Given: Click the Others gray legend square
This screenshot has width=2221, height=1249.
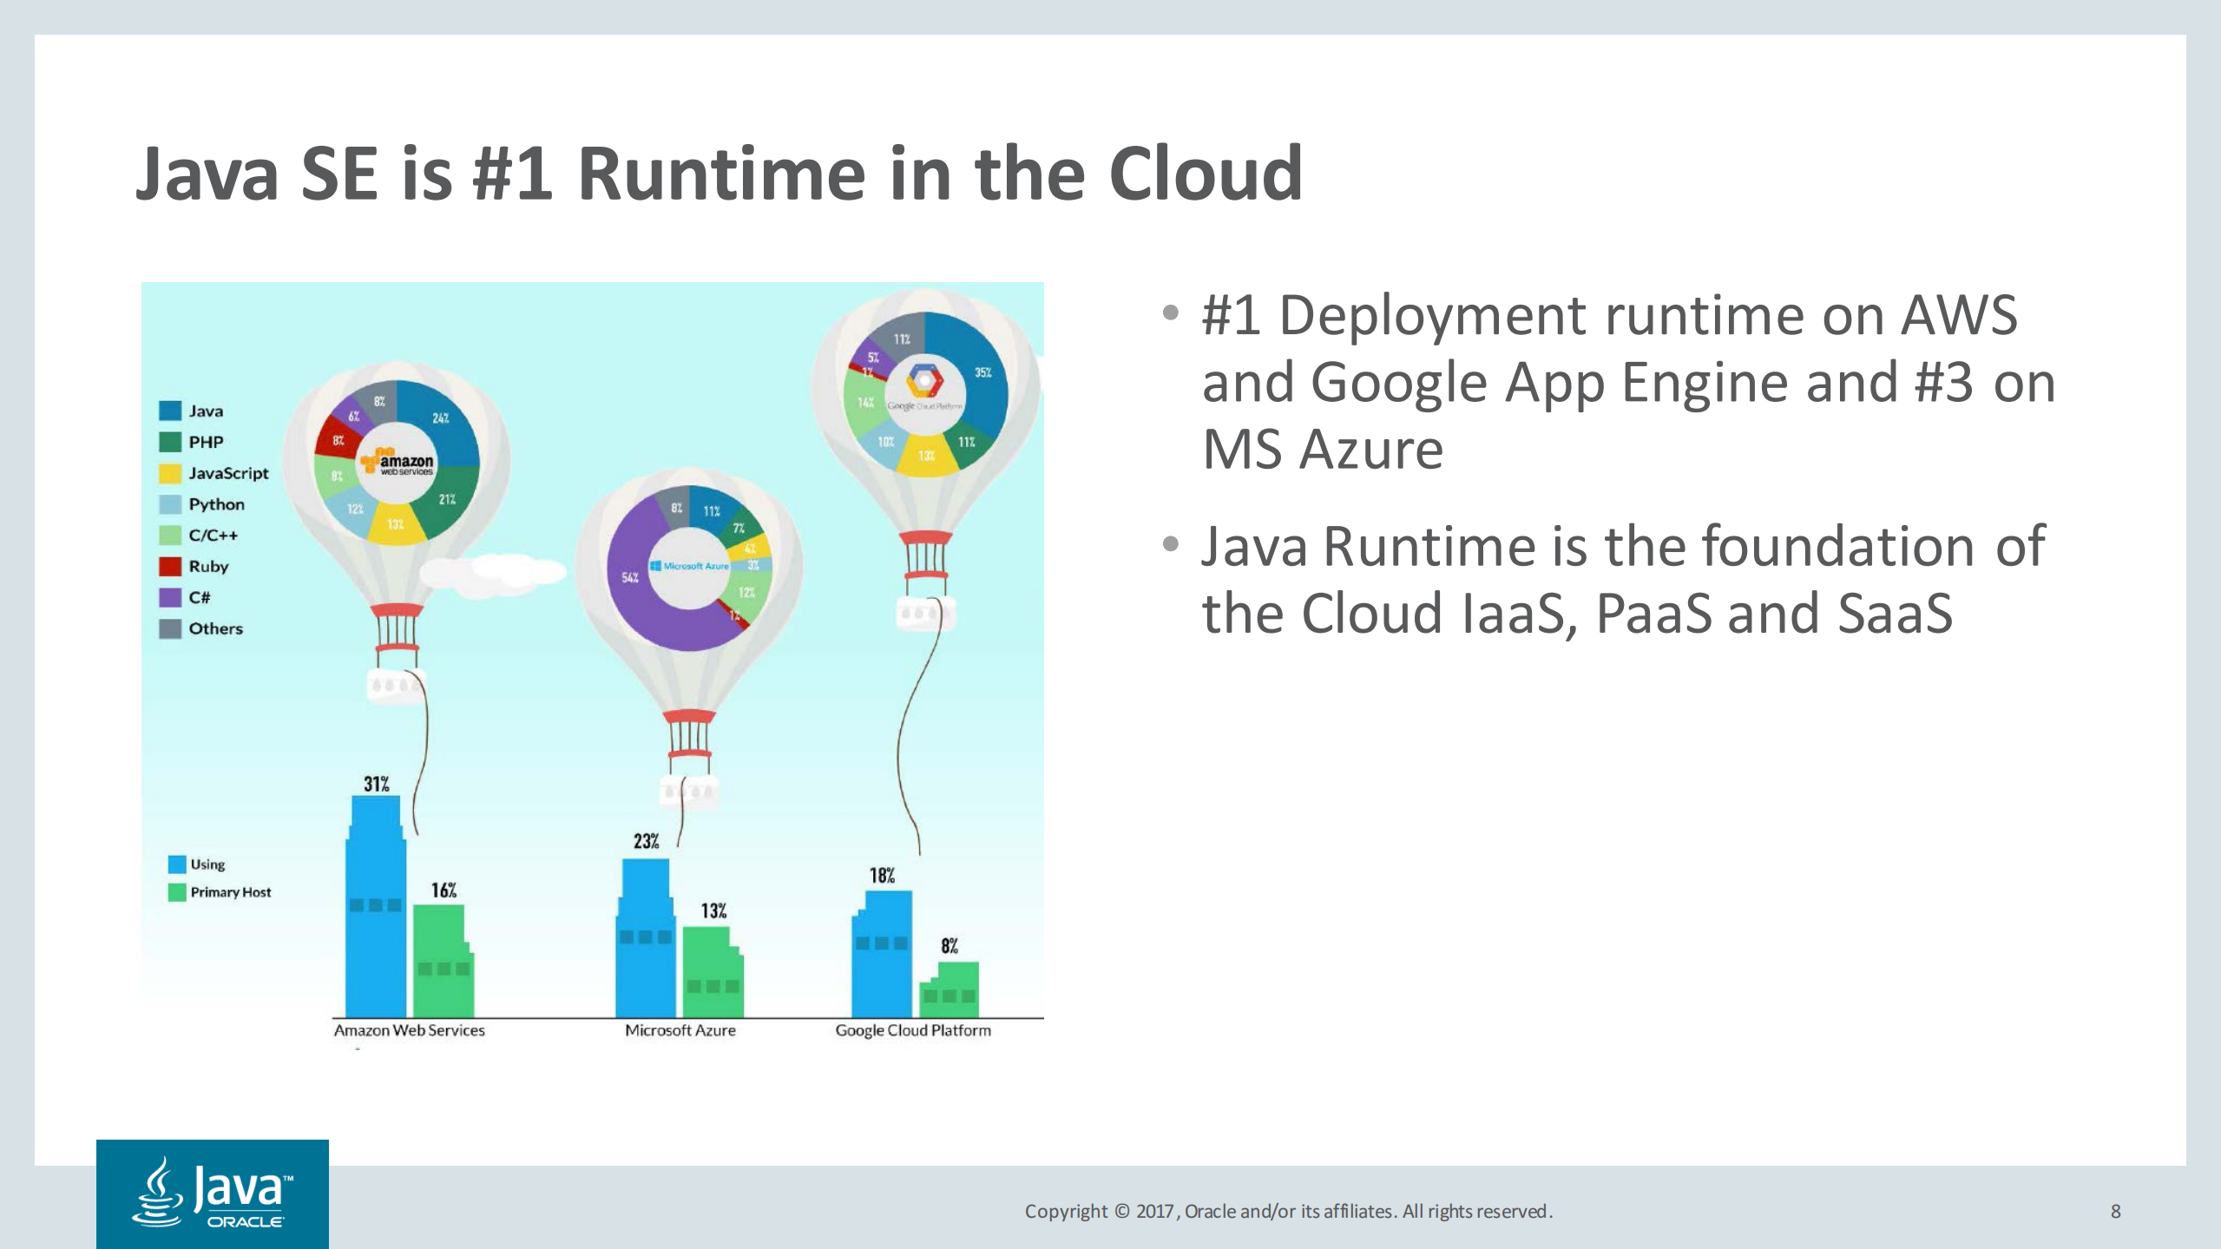Looking at the screenshot, I should [x=170, y=628].
